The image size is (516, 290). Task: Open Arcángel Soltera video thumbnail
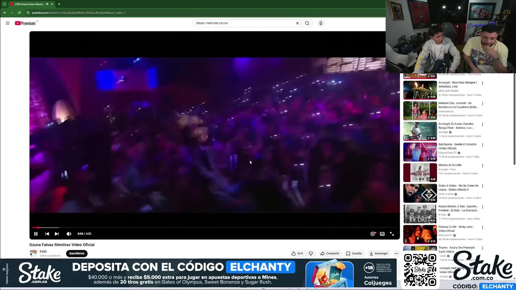(x=420, y=131)
